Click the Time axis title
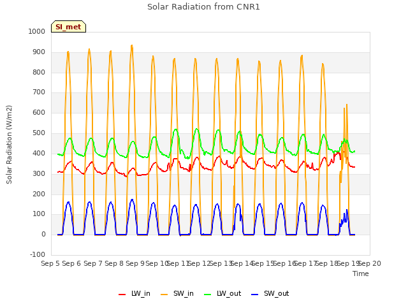 click(x=361, y=273)
